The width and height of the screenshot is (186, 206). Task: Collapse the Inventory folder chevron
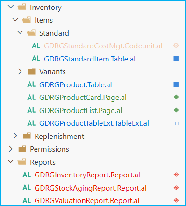pos(11,7)
